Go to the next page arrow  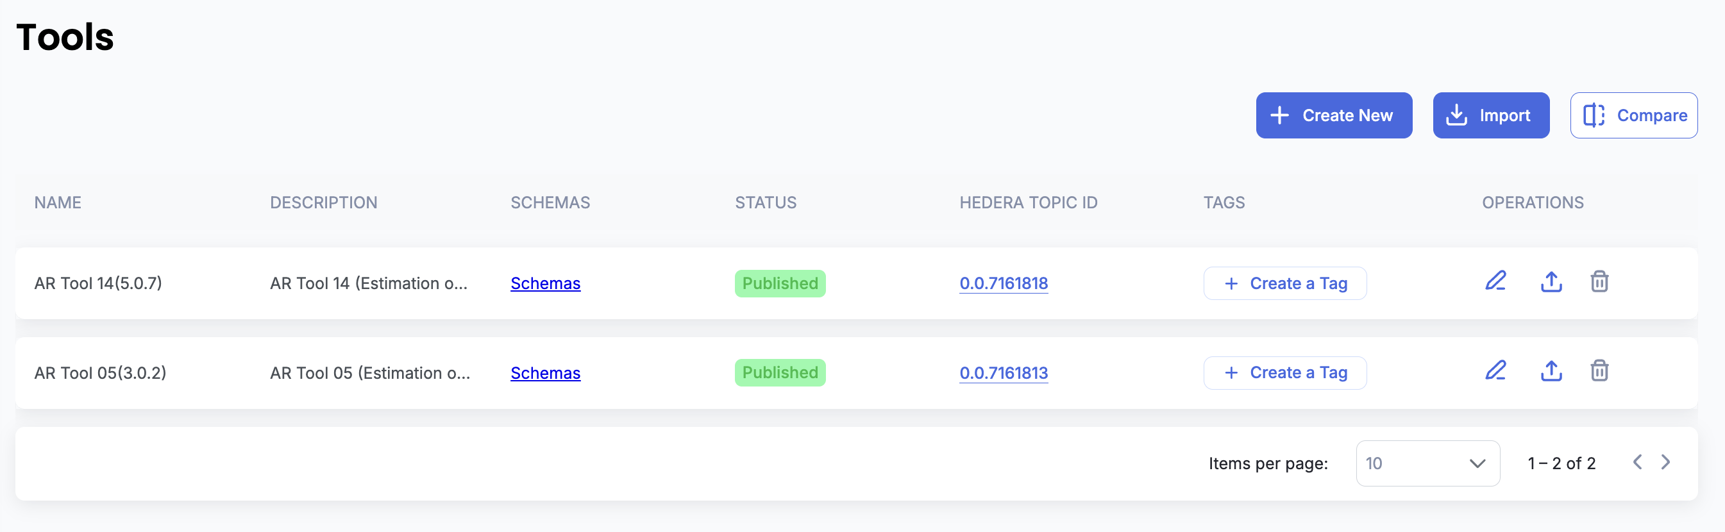pyautogui.click(x=1665, y=462)
